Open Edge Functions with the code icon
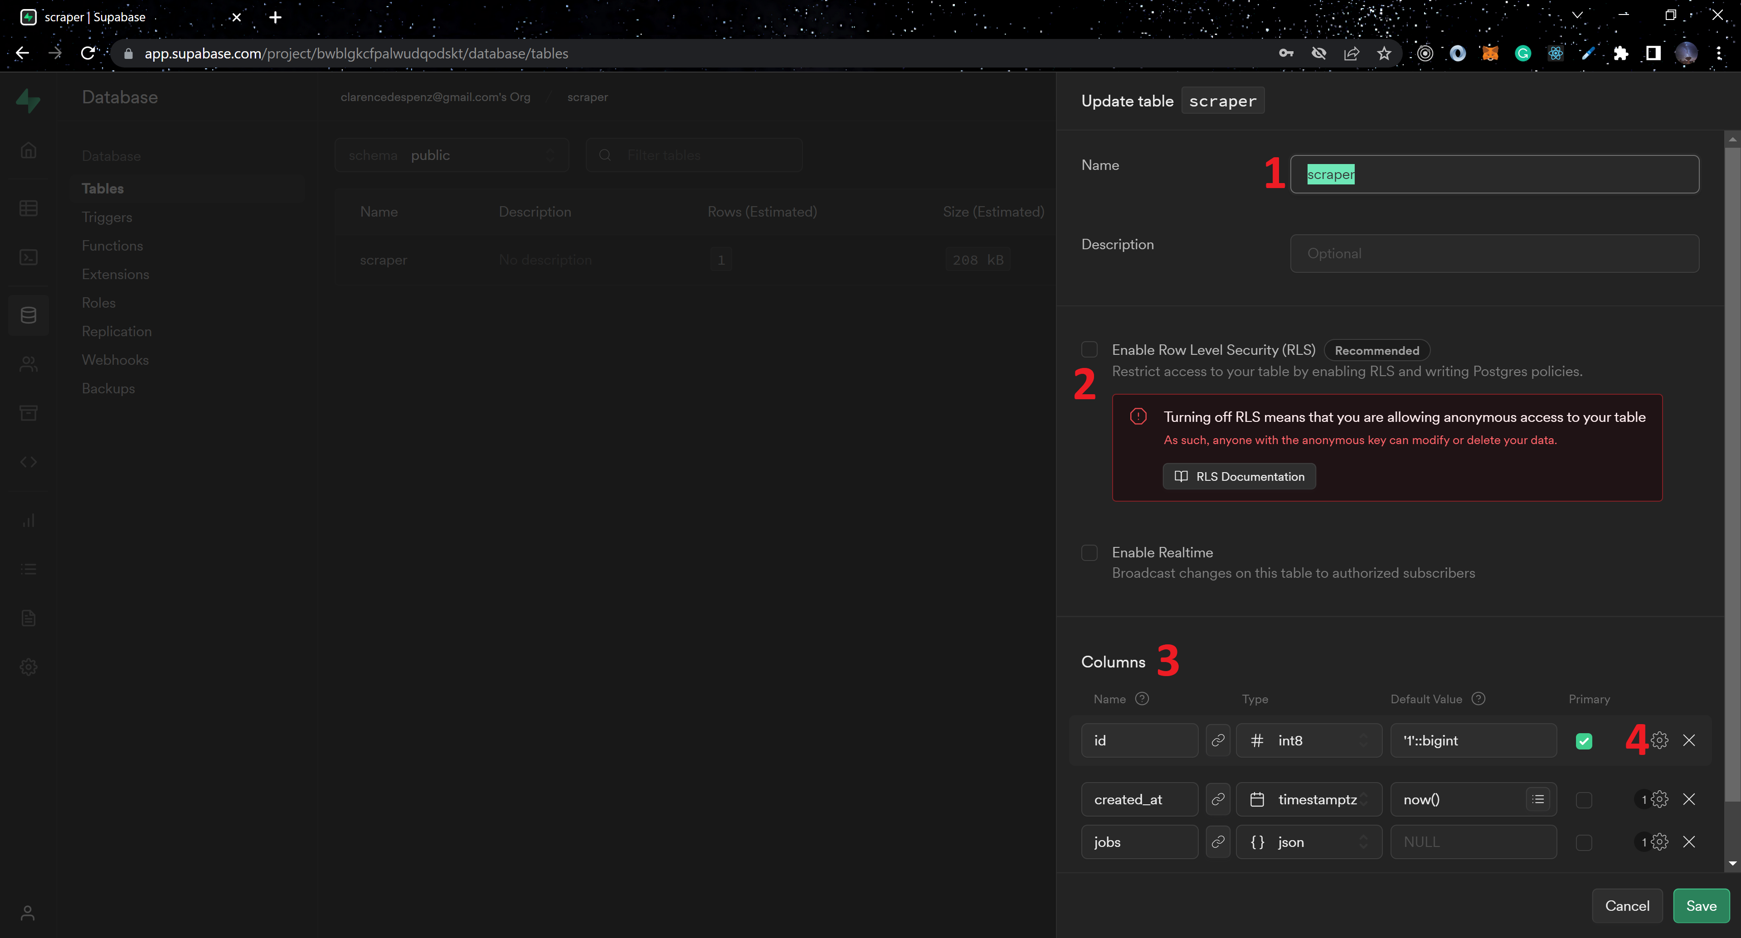This screenshot has height=938, width=1741. 29,461
